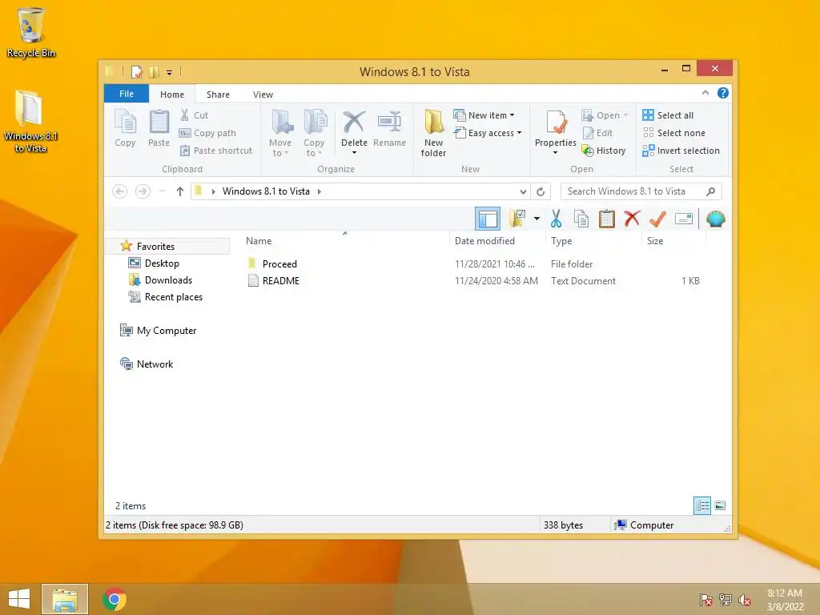Open the Move to menu

click(x=280, y=133)
